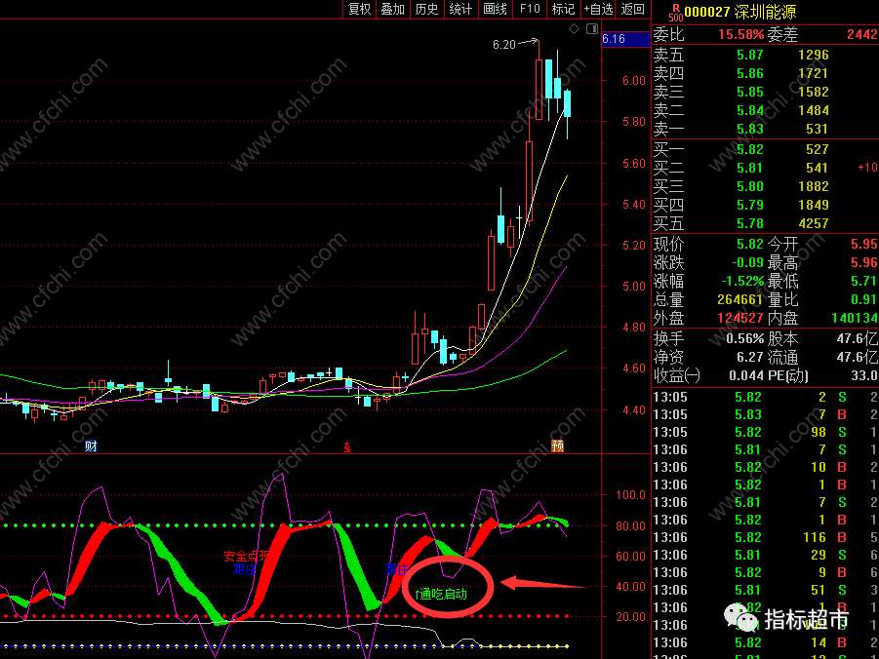Click 股本 share capital 47.6亿
The image size is (879, 659).
tap(858, 339)
